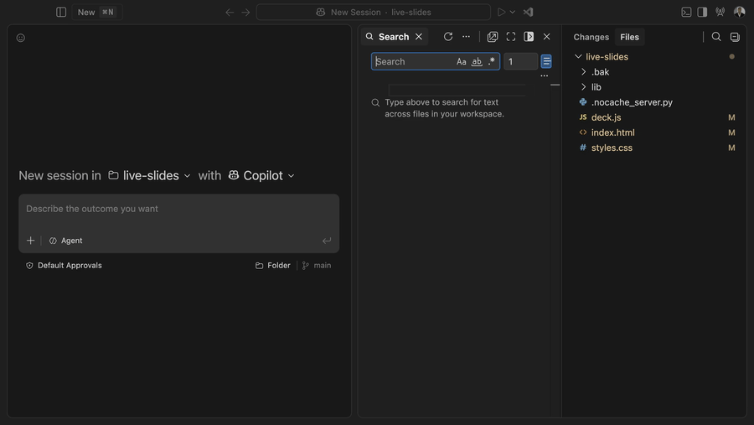The image size is (754, 425).
Task: Open the VS Code icon in the title bar
Action: 528,12
